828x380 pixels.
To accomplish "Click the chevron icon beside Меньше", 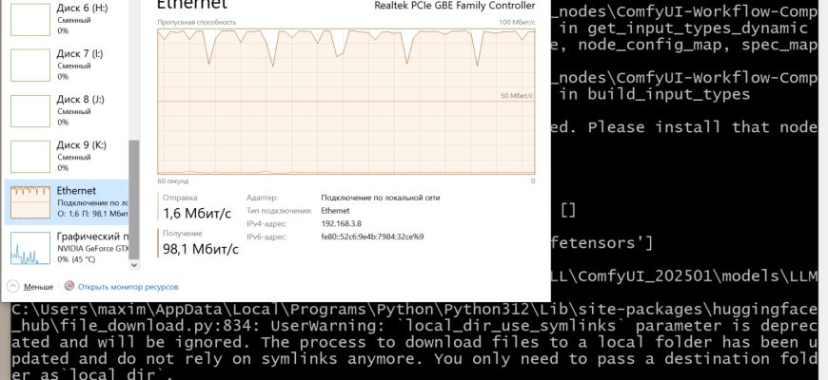I will (x=12, y=286).
